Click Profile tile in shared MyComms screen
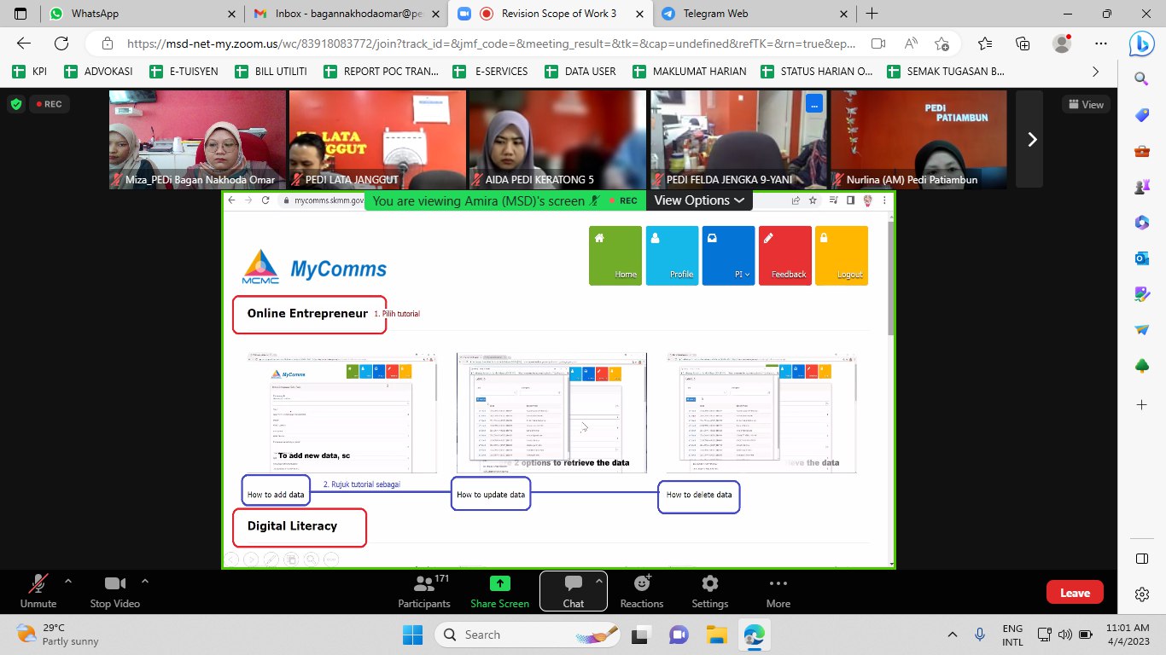1166x655 pixels. pyautogui.click(x=671, y=255)
